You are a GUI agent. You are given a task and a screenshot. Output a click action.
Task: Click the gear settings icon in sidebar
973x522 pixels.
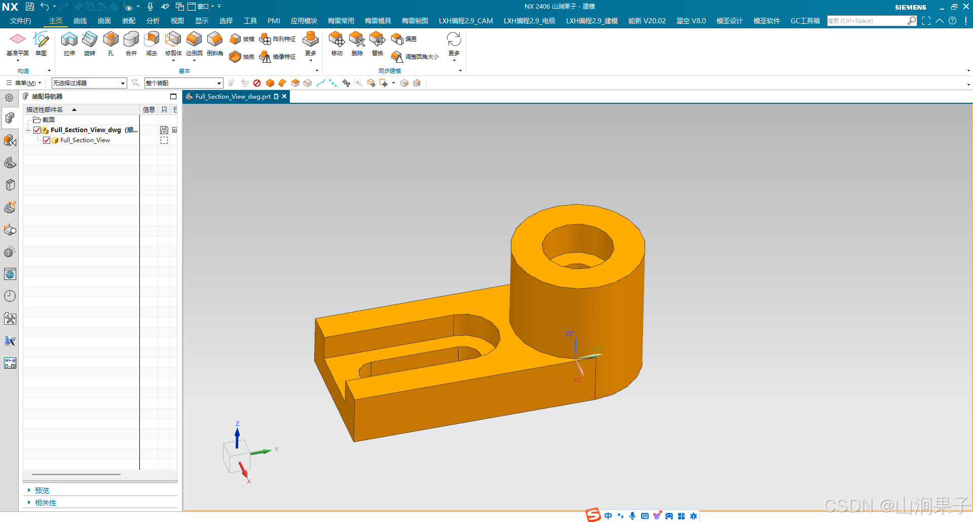click(x=9, y=98)
